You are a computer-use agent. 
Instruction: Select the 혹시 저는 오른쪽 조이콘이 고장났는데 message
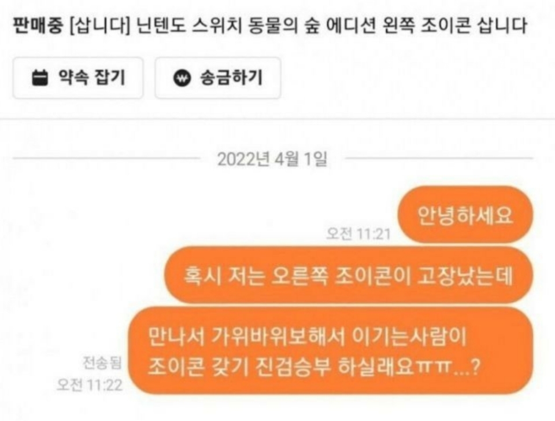[349, 275]
